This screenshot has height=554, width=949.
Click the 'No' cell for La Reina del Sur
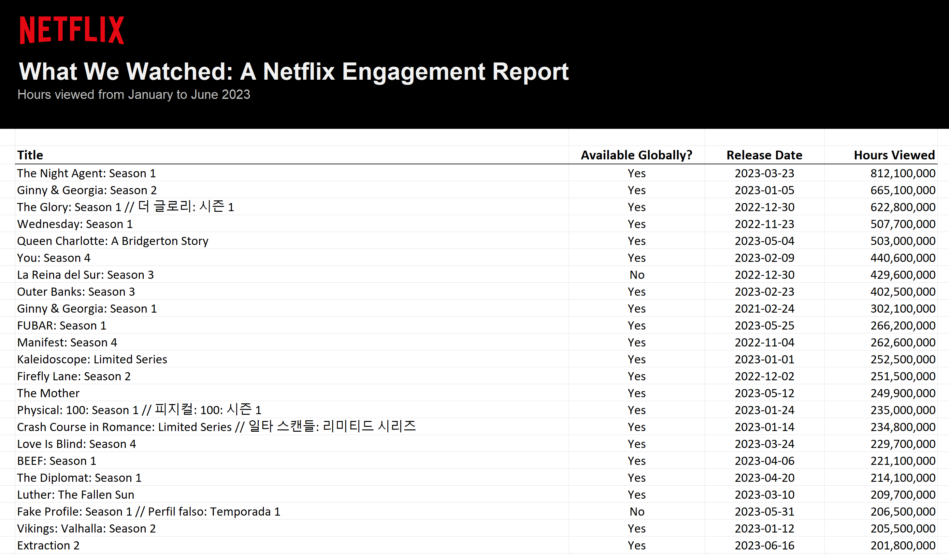point(637,275)
